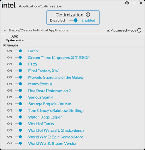Open Final Fantasy XIV link
Image resolution: width=145 pixels, height=150 pixels.
pyautogui.click(x=43, y=71)
